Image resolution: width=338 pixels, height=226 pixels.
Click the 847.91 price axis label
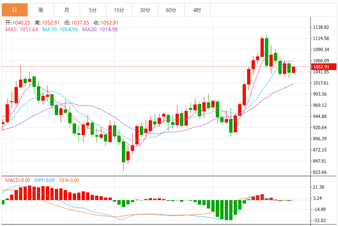coord(320,161)
